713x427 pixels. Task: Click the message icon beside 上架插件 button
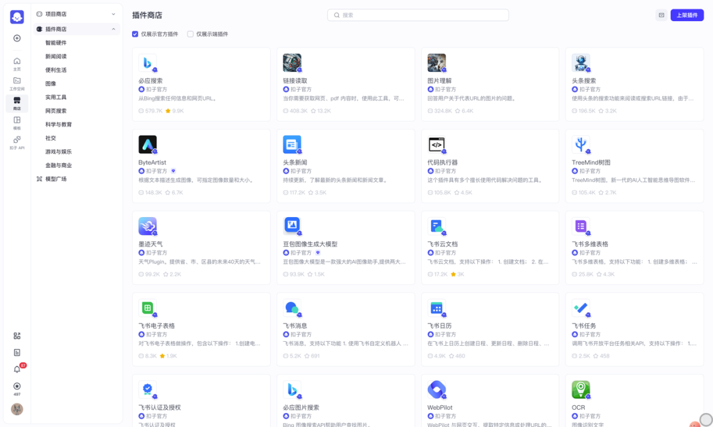(x=661, y=15)
